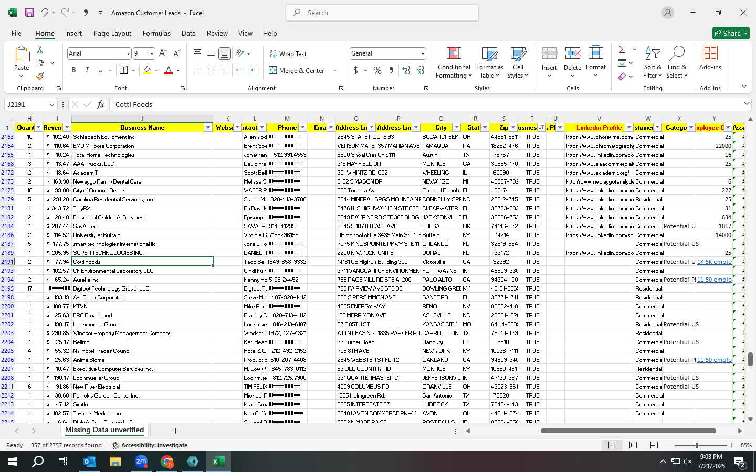Open Linkedin Profile column filter dropdown
756x472 pixels.
(x=629, y=127)
